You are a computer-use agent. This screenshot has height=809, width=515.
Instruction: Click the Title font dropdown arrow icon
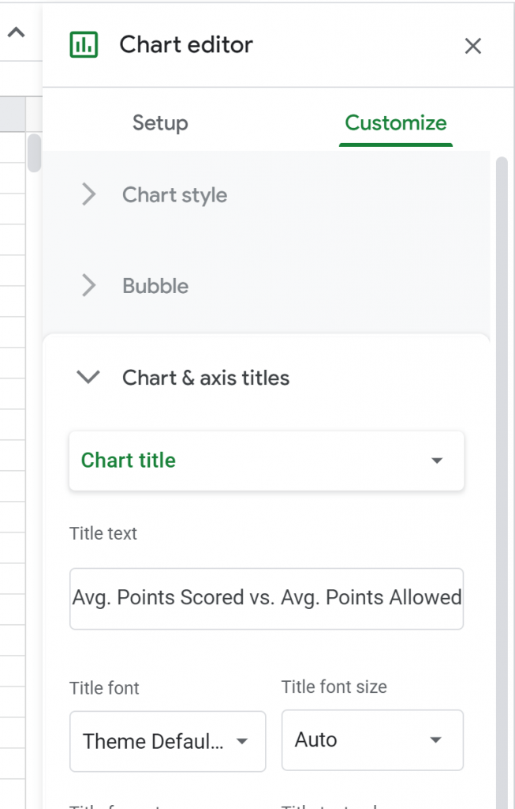click(242, 741)
